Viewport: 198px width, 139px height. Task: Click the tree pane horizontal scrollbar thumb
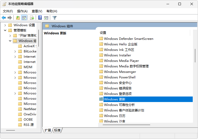11,130
